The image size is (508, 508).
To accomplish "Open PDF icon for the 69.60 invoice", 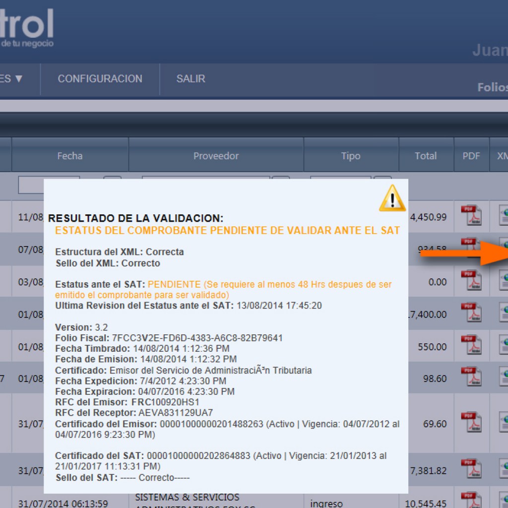I will (x=471, y=422).
